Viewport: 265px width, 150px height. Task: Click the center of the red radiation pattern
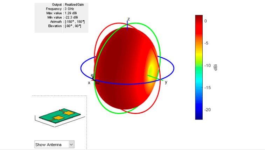126,68
